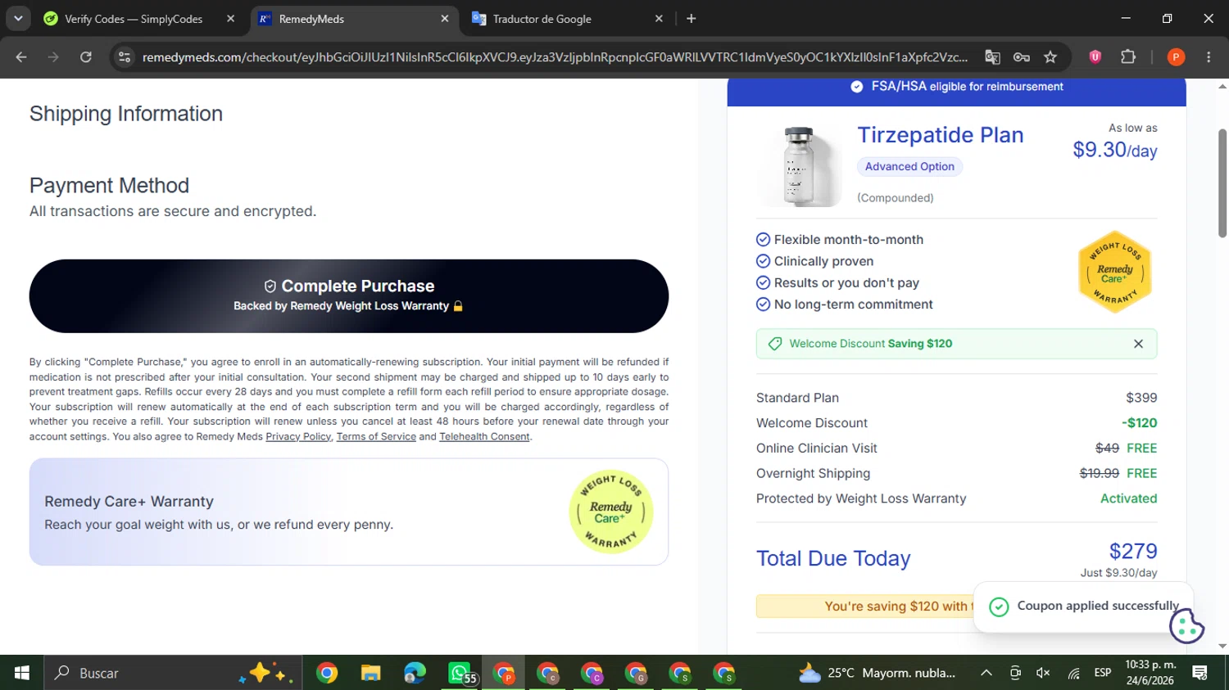Open Chrome's three-dot menu

(1209, 57)
